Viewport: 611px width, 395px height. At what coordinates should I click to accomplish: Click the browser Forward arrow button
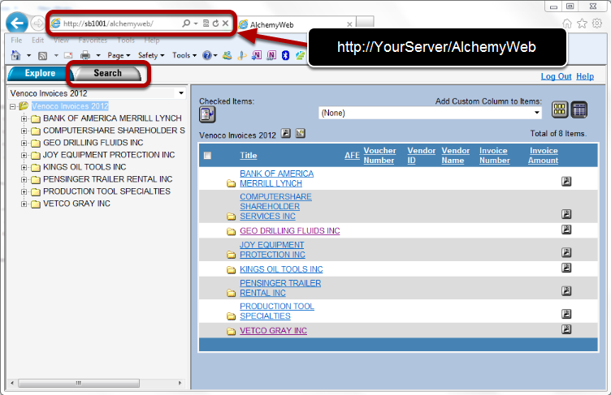tap(38, 24)
